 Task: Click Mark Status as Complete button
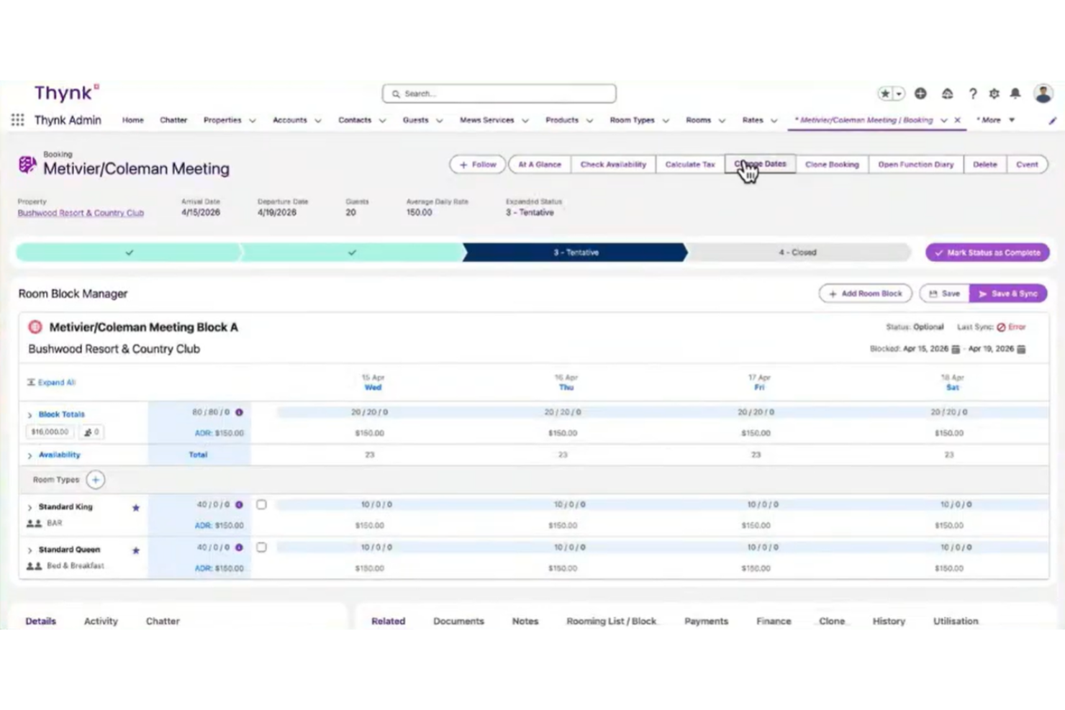(987, 252)
